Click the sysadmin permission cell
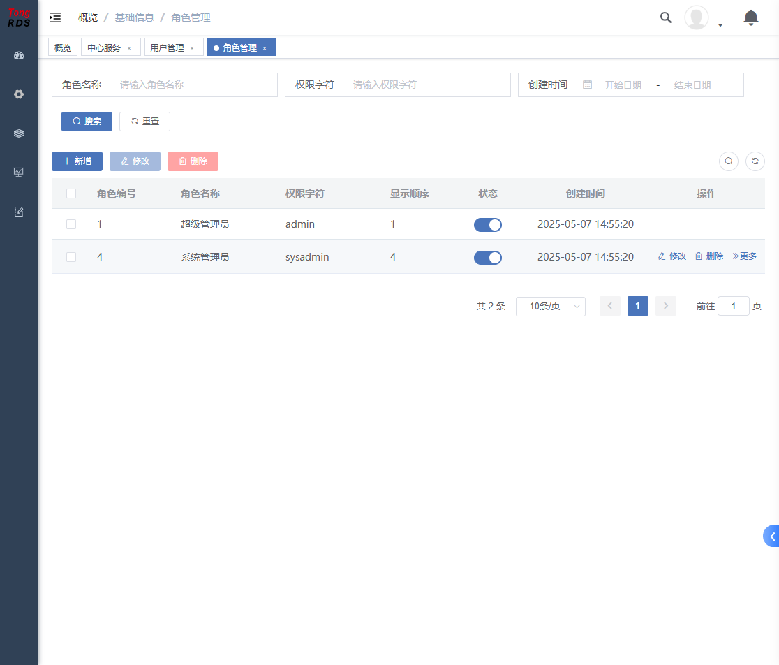Viewport: 779px width, 665px height. point(307,257)
